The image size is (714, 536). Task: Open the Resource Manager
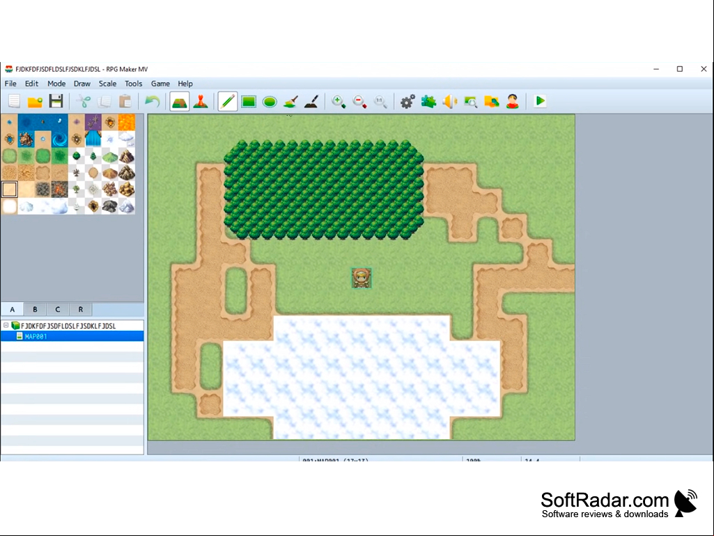point(491,101)
